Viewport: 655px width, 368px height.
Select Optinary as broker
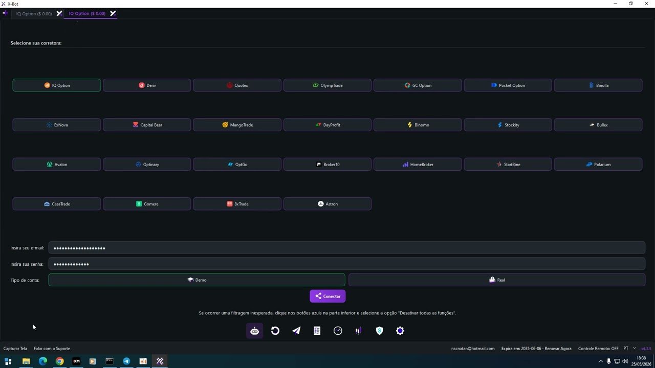pos(147,165)
